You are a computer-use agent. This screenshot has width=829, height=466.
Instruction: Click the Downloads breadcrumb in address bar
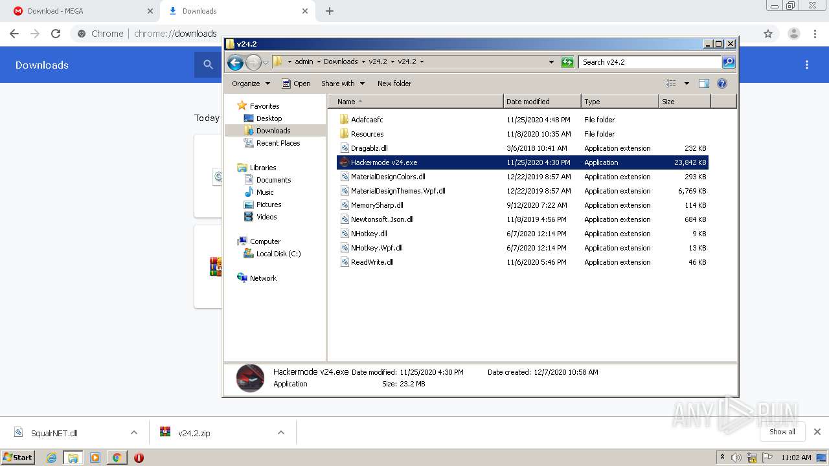[341, 62]
